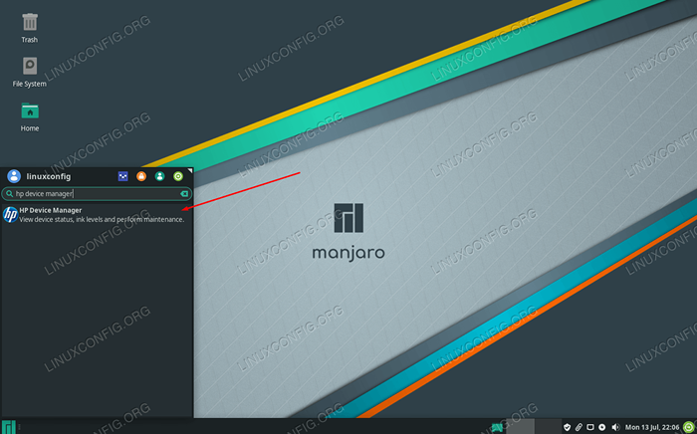Click the menu resize grip corner

pyautogui.click(x=190, y=170)
